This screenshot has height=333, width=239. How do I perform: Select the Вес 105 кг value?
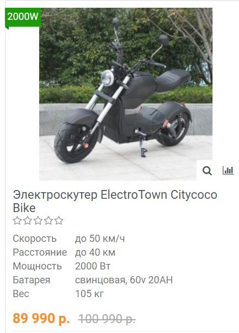pos(89,294)
